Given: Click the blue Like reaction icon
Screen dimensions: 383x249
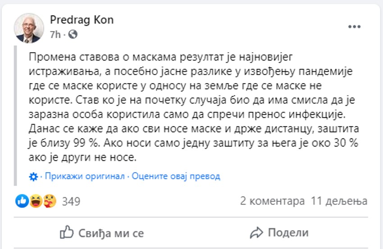Looking at the screenshot, I should point(22,201).
